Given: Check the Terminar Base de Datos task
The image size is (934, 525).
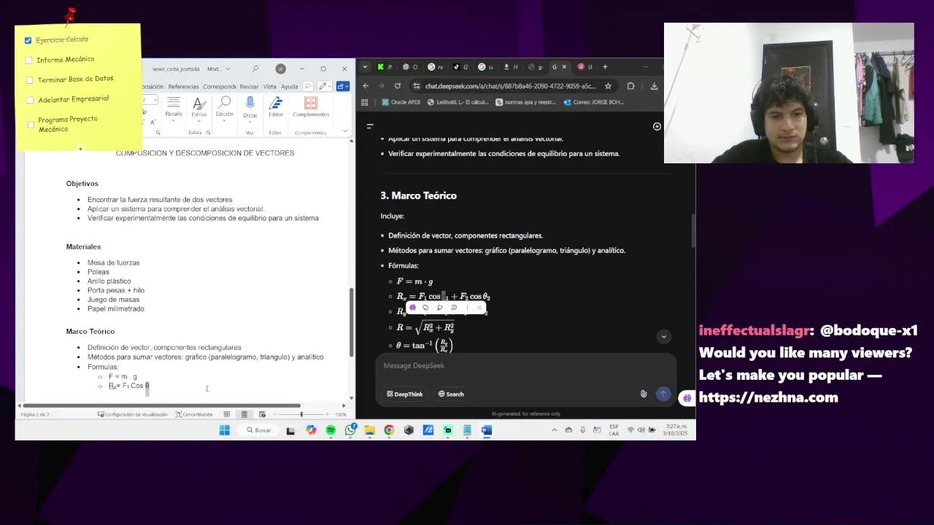Looking at the screenshot, I should tap(30, 80).
